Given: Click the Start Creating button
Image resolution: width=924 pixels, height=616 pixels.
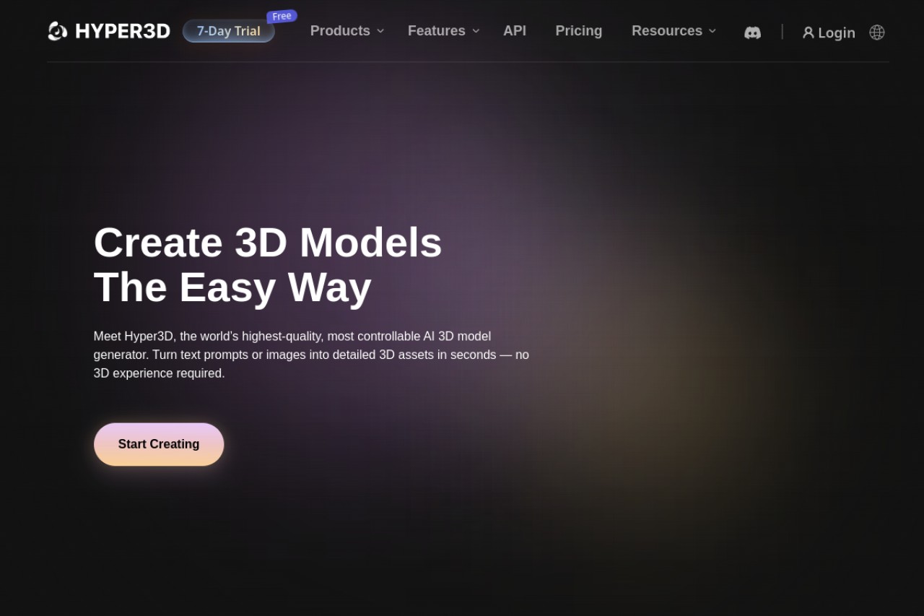Looking at the screenshot, I should pos(159,444).
